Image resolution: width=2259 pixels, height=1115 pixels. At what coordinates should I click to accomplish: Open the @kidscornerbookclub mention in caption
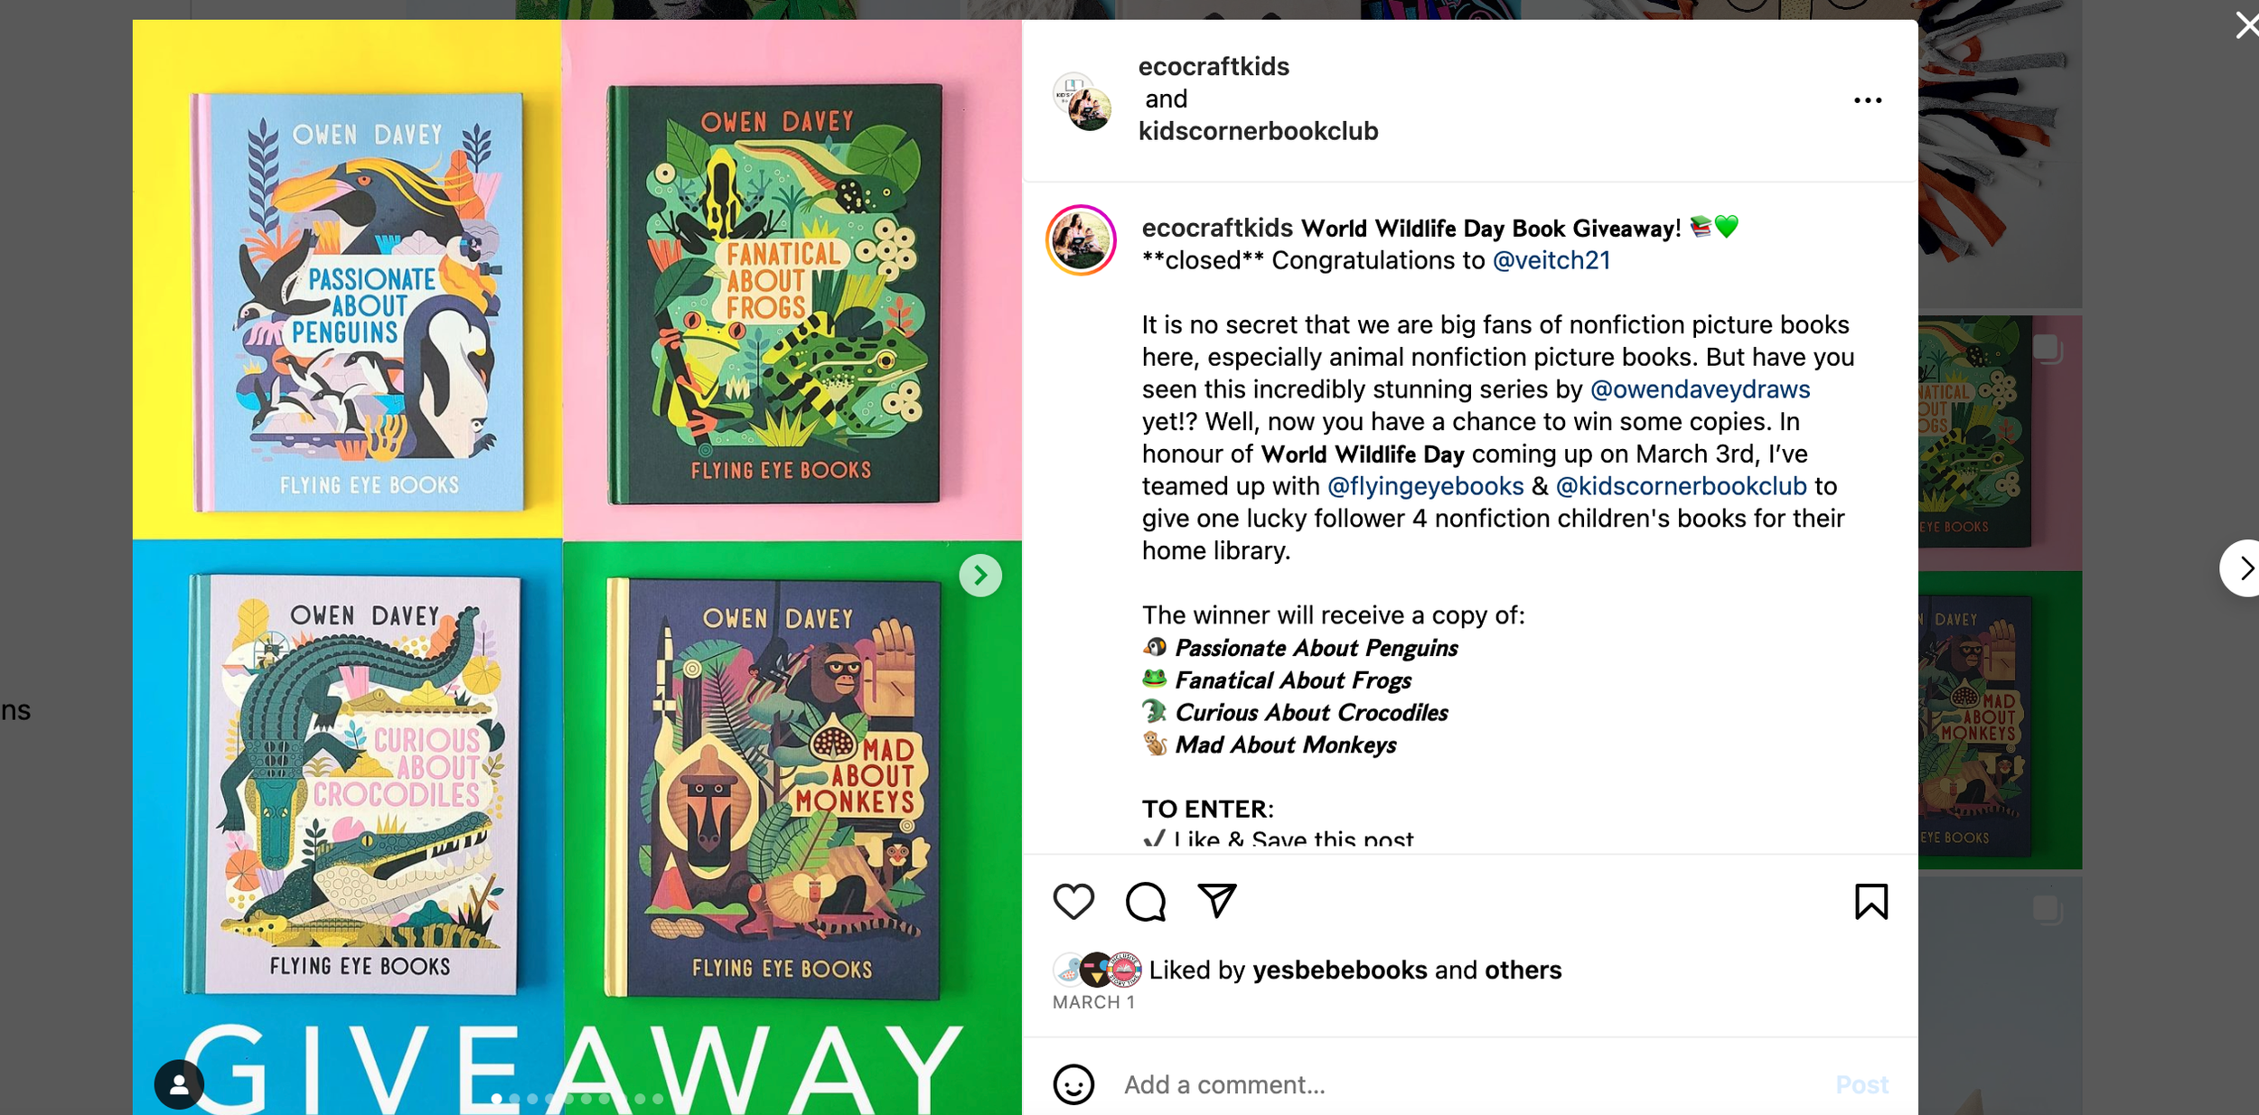(x=1681, y=486)
